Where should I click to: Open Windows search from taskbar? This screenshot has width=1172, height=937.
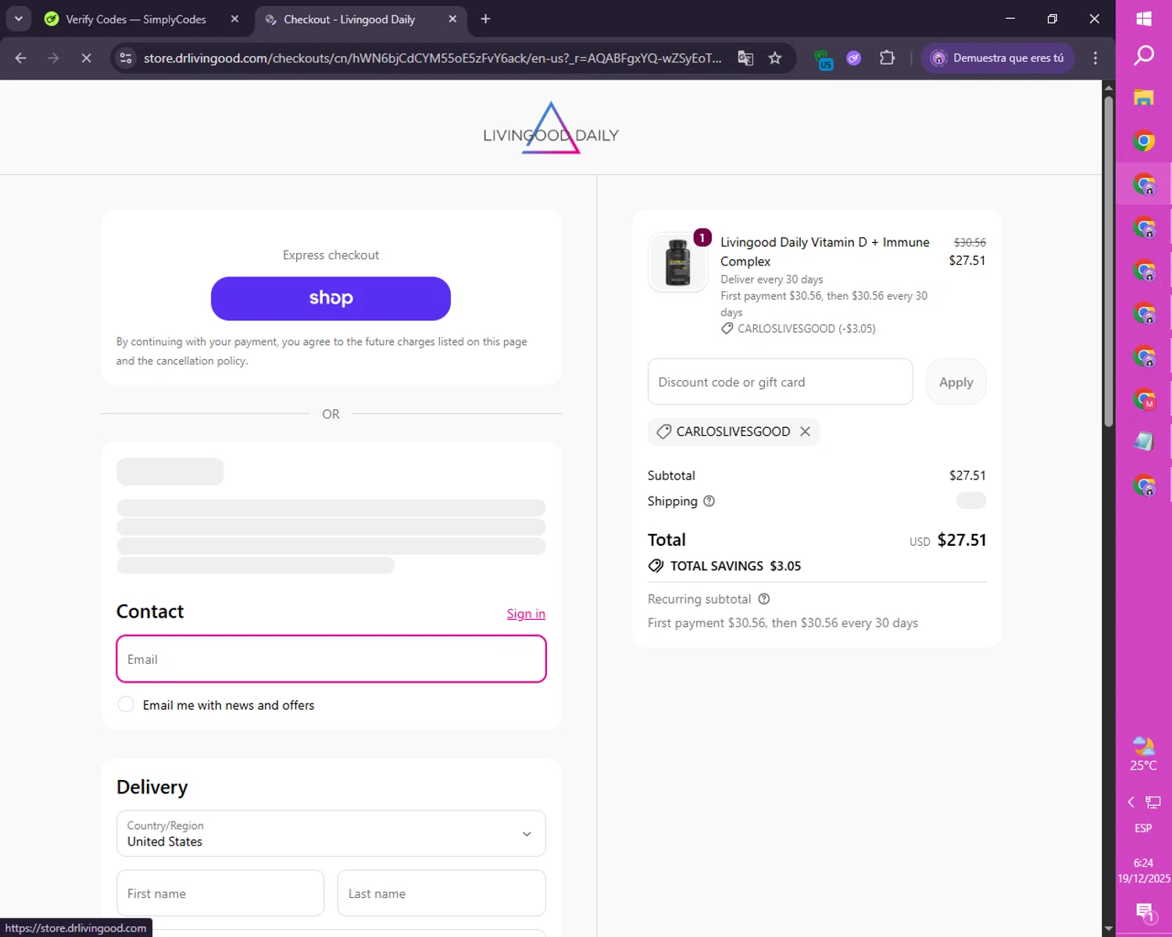click(x=1144, y=55)
